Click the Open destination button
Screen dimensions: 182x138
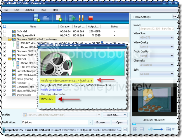click(x=119, y=122)
